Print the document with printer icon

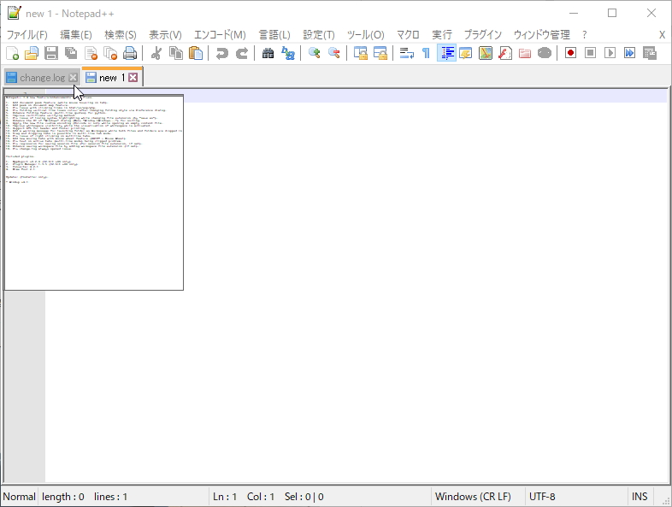click(x=130, y=53)
